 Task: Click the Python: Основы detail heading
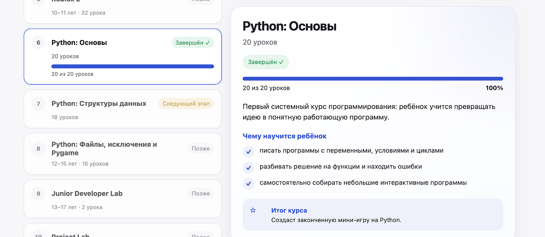(290, 26)
